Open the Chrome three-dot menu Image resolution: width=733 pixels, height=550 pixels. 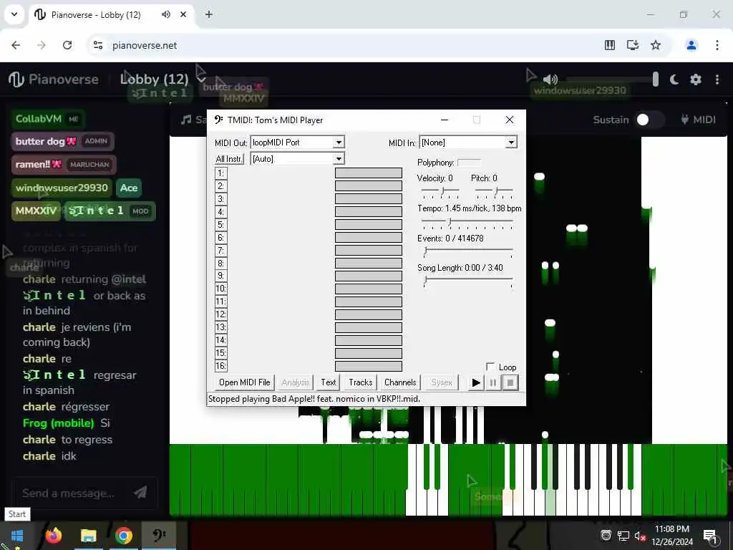pyautogui.click(x=717, y=45)
